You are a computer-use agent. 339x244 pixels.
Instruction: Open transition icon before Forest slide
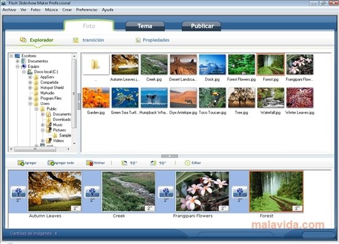(x=240, y=192)
